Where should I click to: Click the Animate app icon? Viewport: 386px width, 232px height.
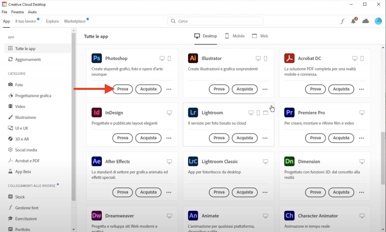click(193, 216)
